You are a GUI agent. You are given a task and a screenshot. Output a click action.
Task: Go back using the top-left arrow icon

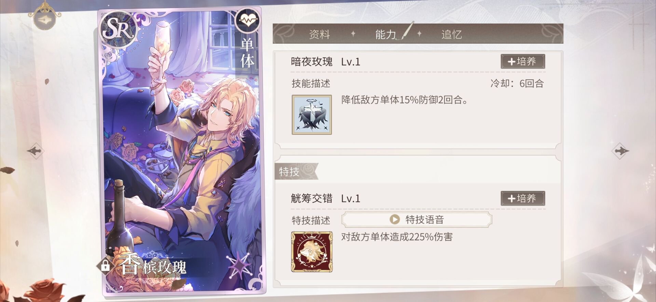click(x=44, y=20)
